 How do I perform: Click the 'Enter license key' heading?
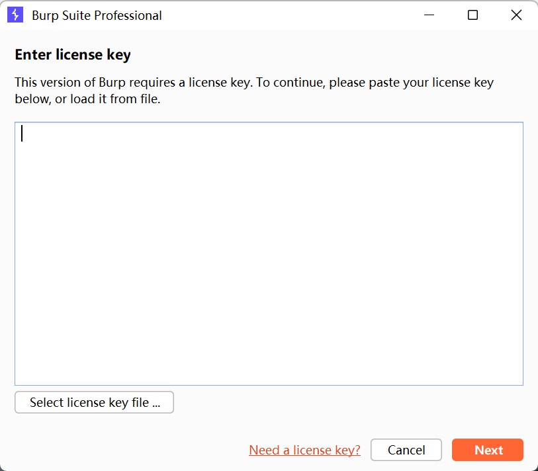73,55
